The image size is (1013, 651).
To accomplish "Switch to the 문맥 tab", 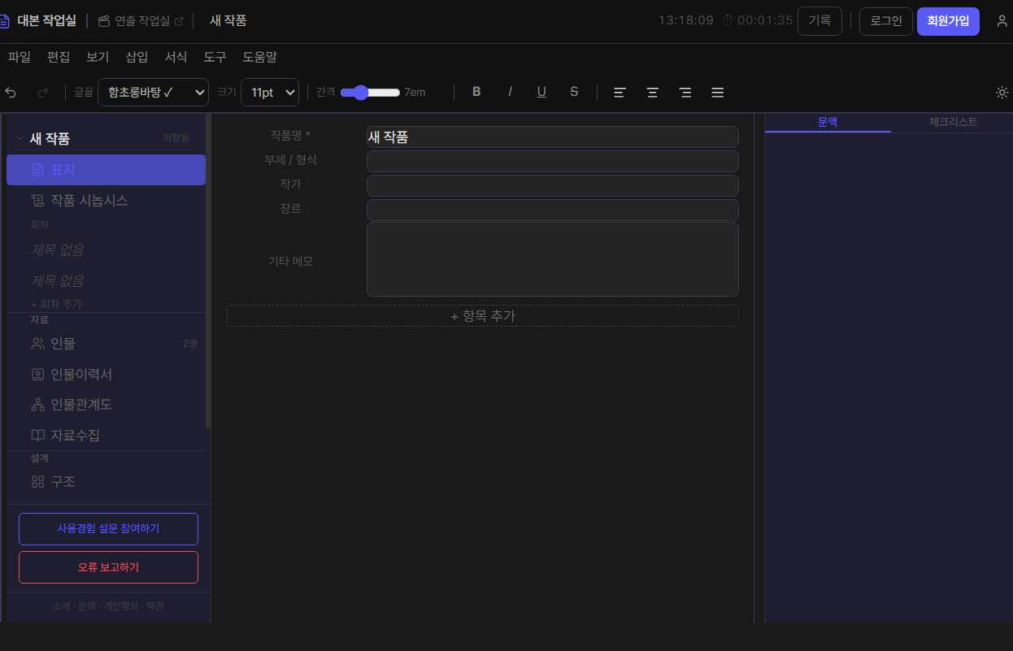I will click(x=828, y=123).
